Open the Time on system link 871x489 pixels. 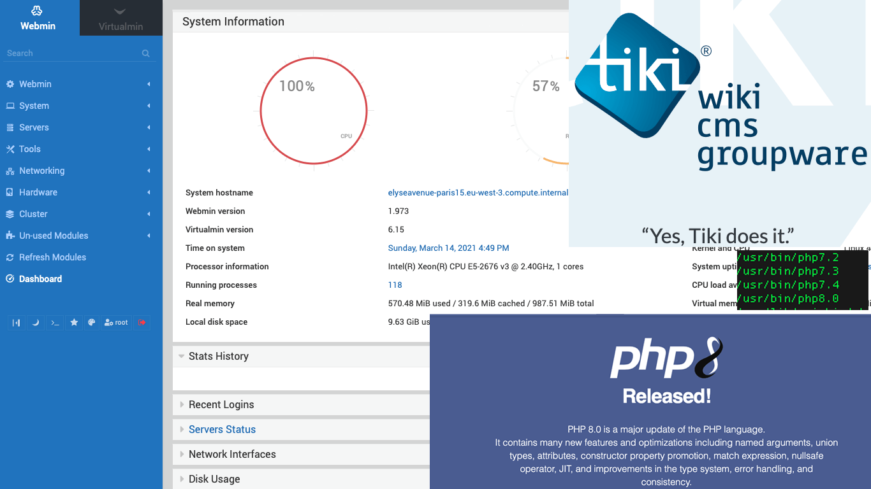(448, 248)
